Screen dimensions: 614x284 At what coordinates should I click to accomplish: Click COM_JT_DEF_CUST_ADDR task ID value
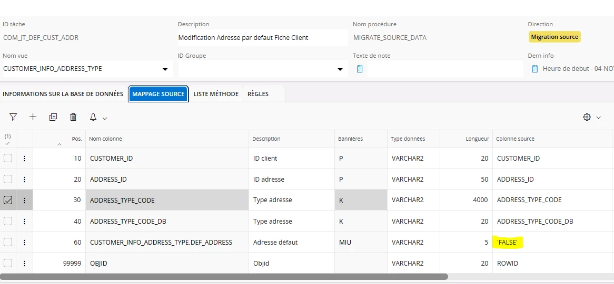41,38
